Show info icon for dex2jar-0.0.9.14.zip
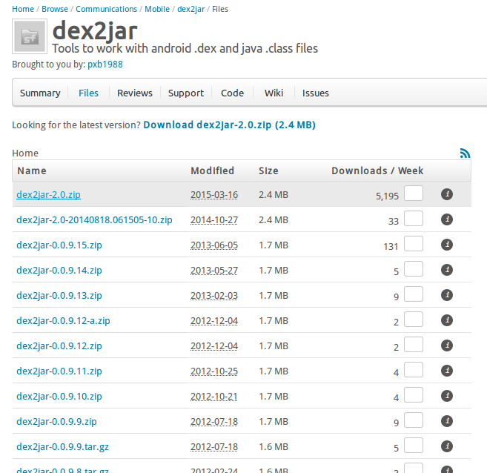 tap(447, 270)
